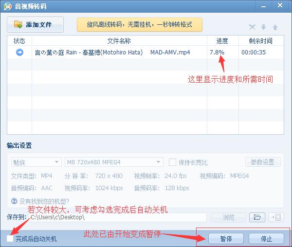
Task: Click the 暂停 pause button
Action: pyautogui.click(x=226, y=239)
